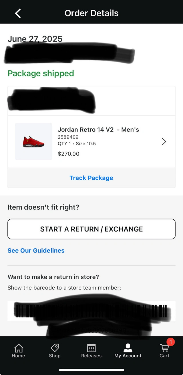
Task: Start a return or exchange
Action: click(91, 229)
